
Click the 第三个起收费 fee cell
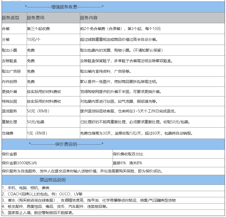pyautogui.click(x=38, y=29)
